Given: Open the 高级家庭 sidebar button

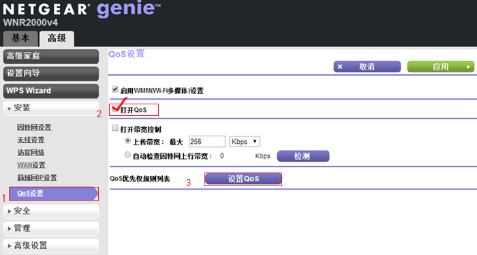Looking at the screenshot, I should click(x=51, y=57).
